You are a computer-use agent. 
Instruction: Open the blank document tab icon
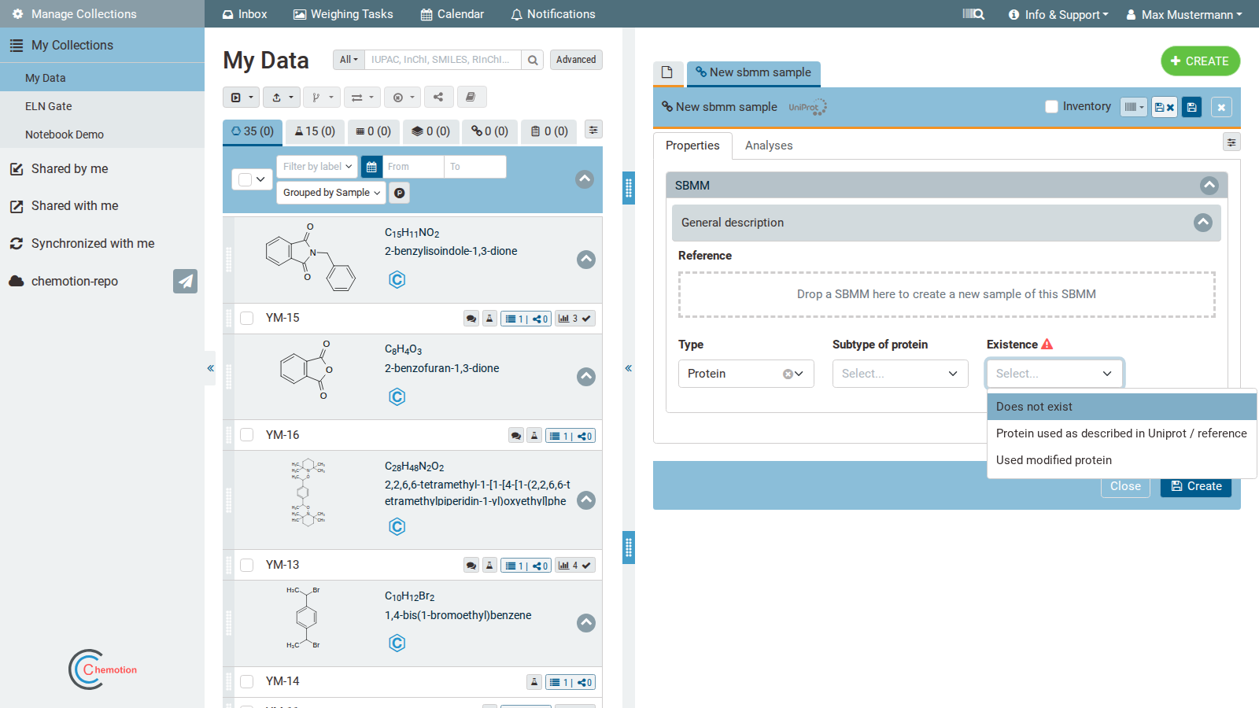click(667, 72)
